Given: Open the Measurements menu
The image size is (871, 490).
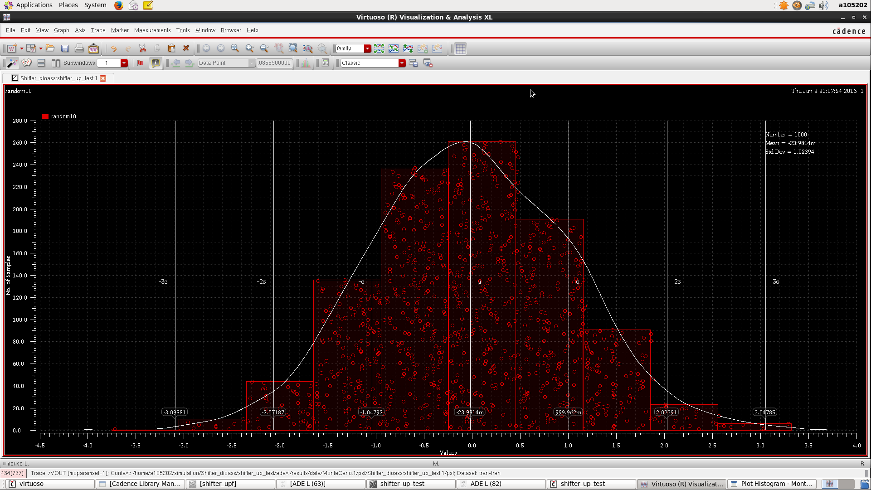Looking at the screenshot, I should [x=152, y=30].
